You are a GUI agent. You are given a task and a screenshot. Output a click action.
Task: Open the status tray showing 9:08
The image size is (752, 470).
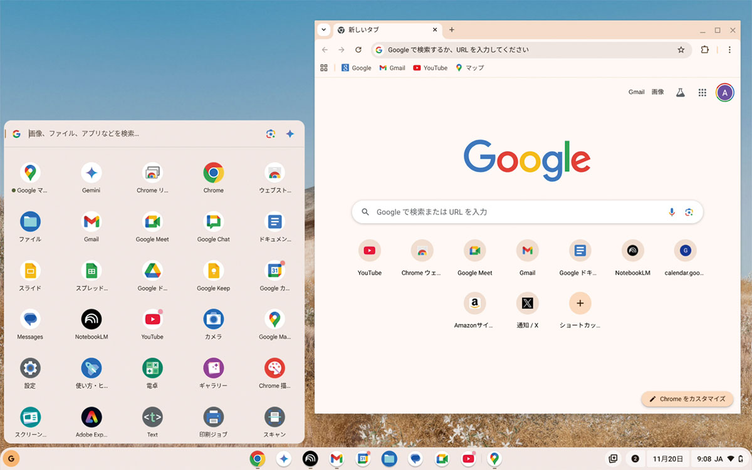click(720, 459)
